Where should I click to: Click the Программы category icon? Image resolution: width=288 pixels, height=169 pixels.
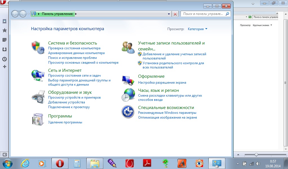[x=38, y=119]
